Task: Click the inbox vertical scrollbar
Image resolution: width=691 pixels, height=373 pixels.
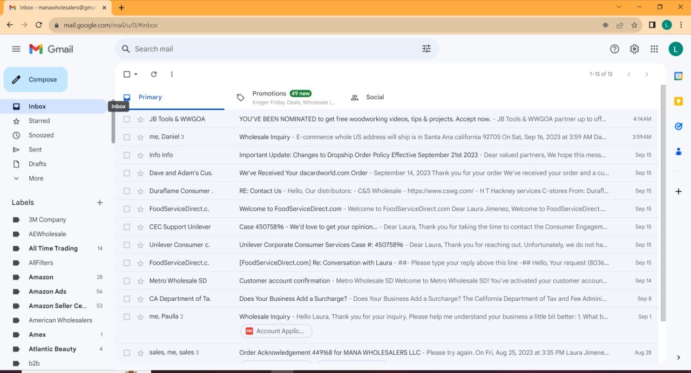Action: click(663, 203)
